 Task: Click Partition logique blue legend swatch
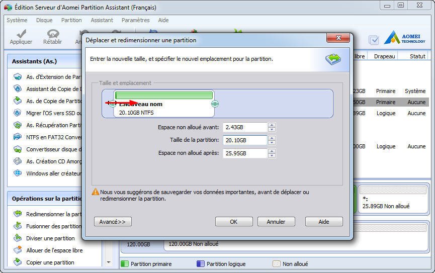pyautogui.click(x=200, y=263)
